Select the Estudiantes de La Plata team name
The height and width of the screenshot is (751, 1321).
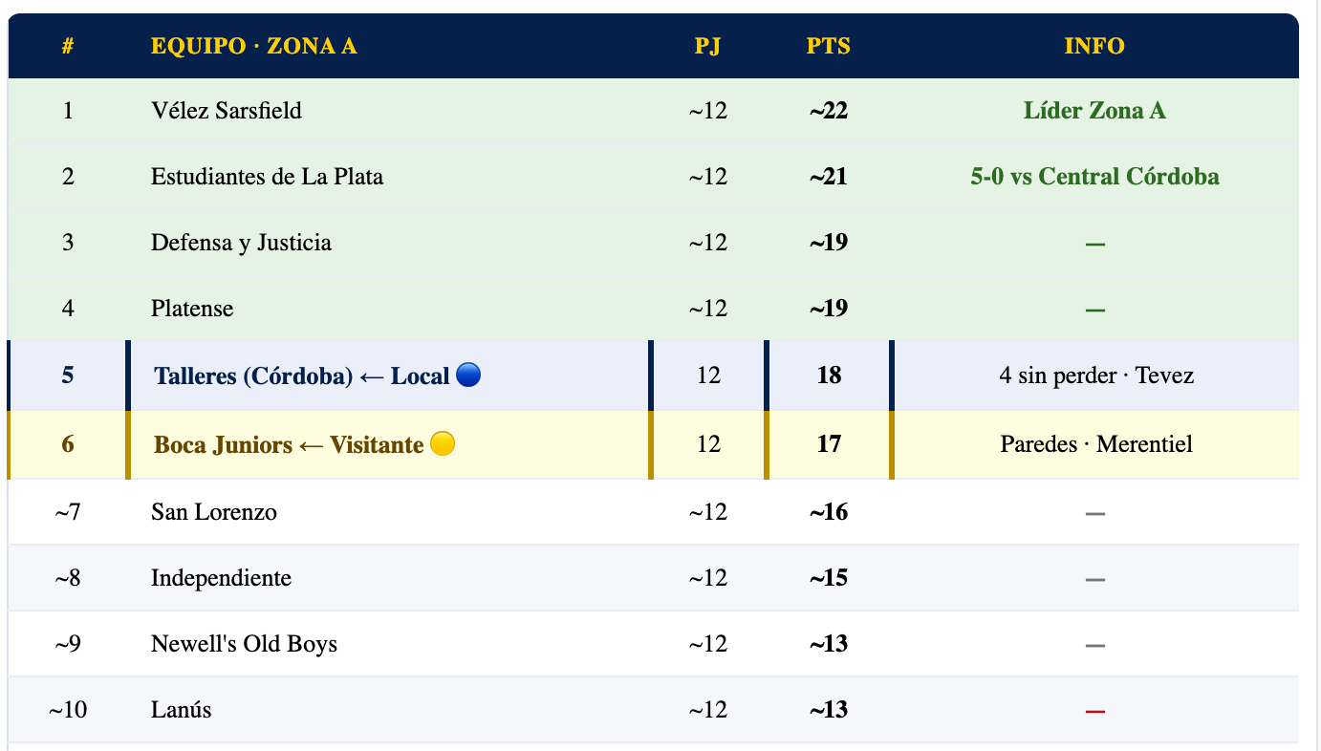[x=267, y=177]
